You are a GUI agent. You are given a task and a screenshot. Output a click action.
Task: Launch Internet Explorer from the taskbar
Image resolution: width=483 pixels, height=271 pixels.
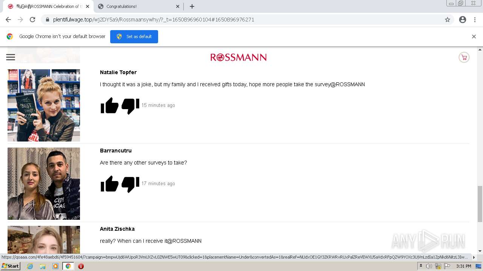coord(30,266)
